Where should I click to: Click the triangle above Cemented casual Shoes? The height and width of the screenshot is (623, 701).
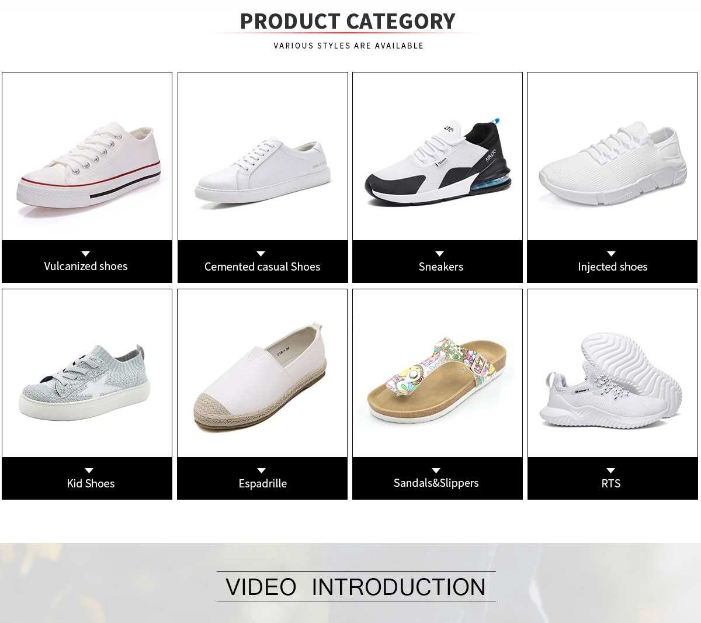(261, 254)
